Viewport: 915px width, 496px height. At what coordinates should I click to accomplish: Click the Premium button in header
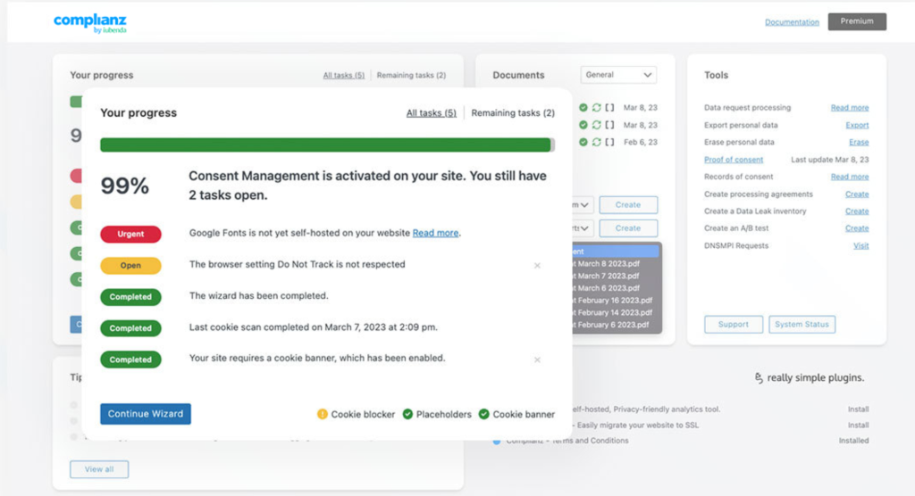pyautogui.click(x=857, y=21)
